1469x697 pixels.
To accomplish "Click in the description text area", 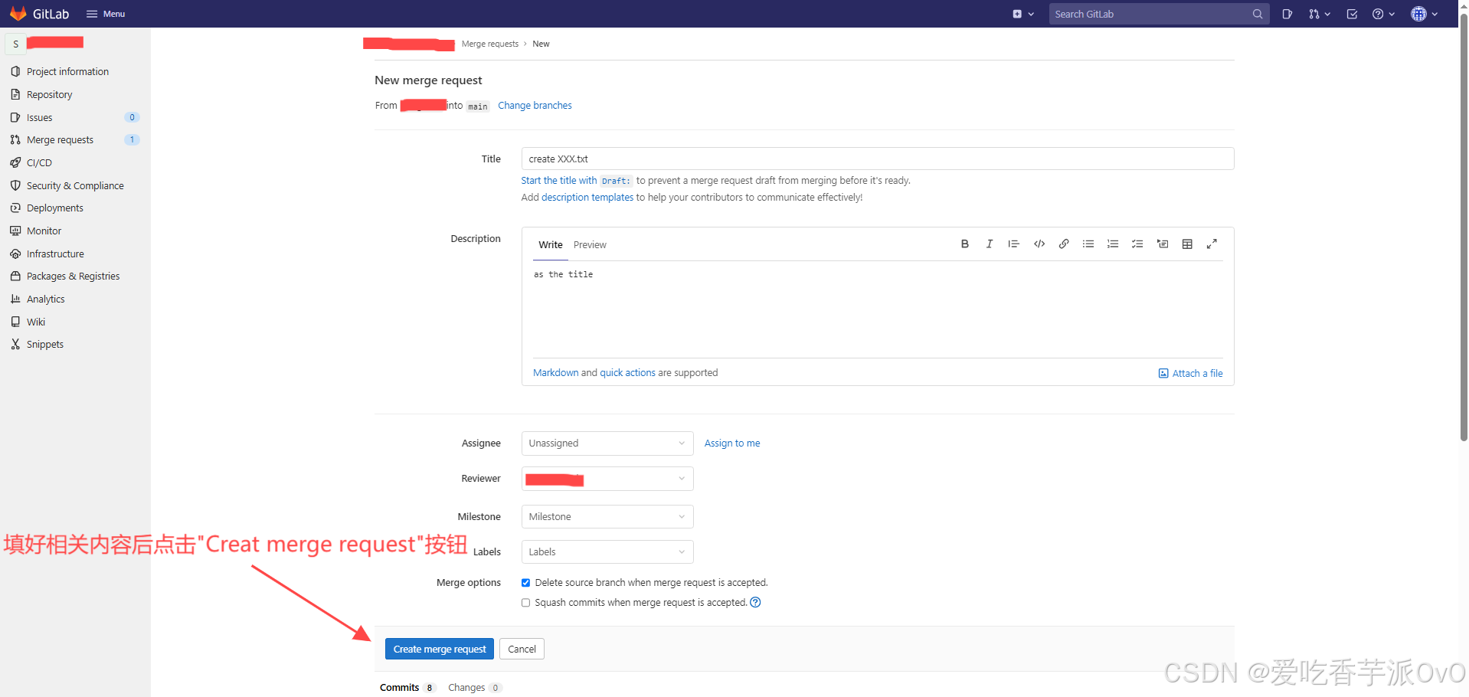I will click(x=878, y=309).
